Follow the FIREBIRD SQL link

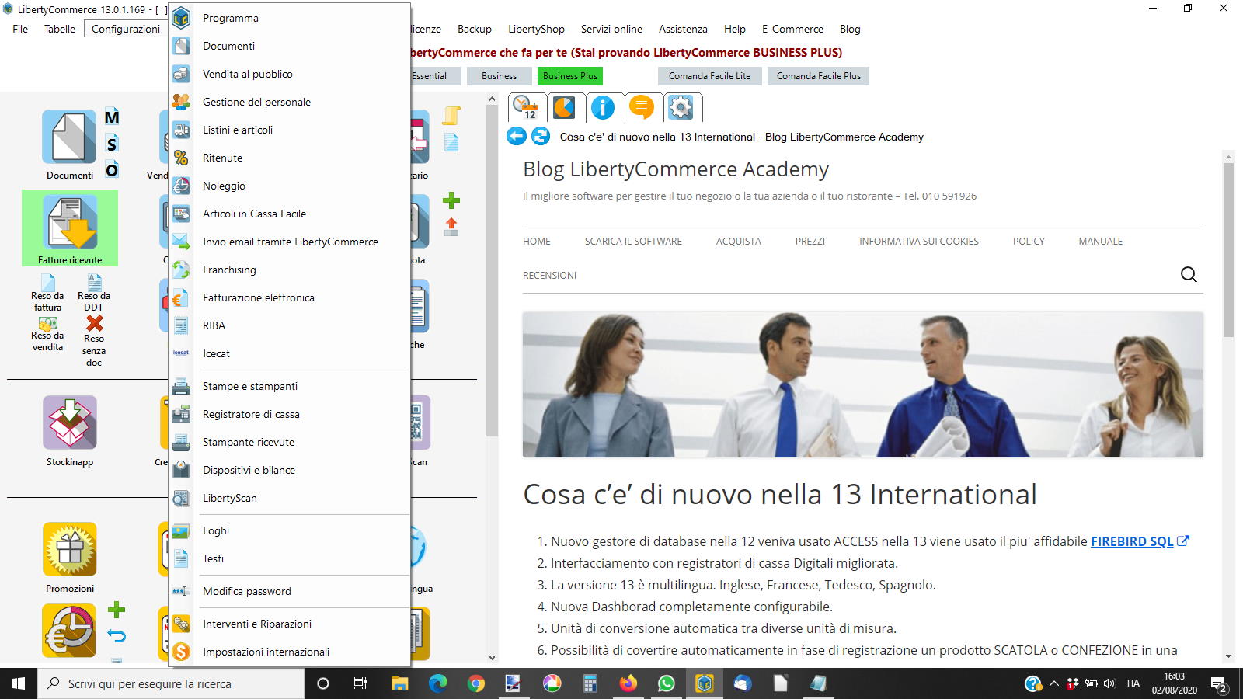click(1132, 541)
